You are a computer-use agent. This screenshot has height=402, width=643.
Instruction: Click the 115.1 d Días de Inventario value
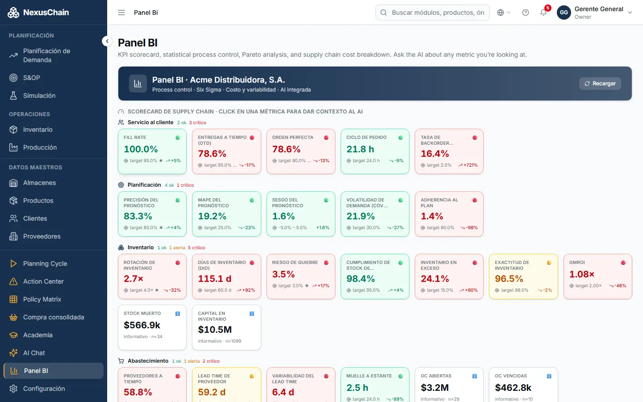pos(215,279)
